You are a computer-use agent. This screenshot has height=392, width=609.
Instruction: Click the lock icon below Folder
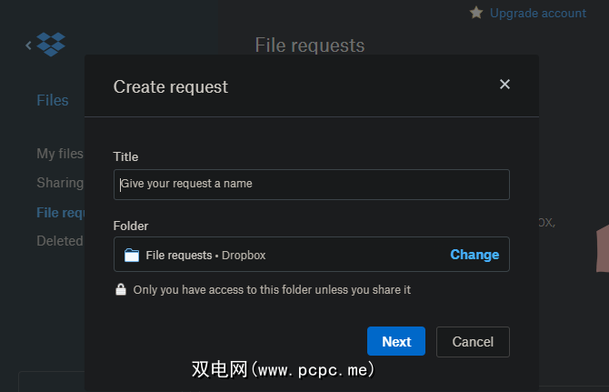120,289
